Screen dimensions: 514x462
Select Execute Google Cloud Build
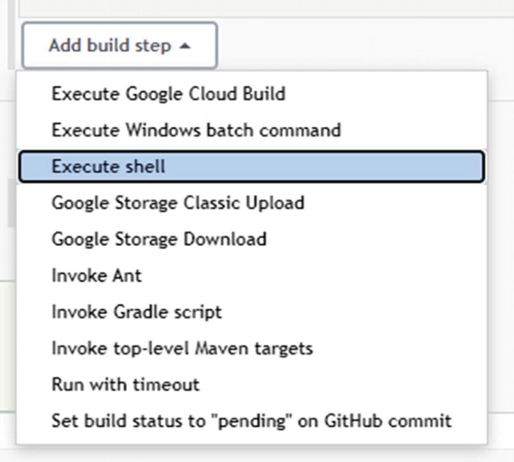(x=168, y=94)
